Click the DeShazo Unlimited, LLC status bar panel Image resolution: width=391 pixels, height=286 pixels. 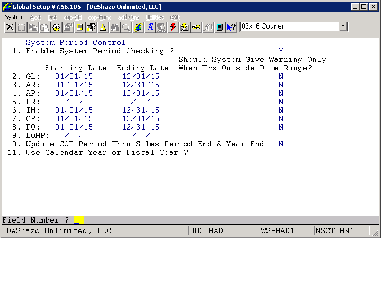[94, 230]
